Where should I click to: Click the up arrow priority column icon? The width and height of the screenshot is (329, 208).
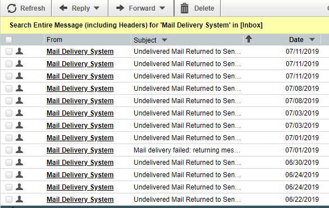[249, 39]
